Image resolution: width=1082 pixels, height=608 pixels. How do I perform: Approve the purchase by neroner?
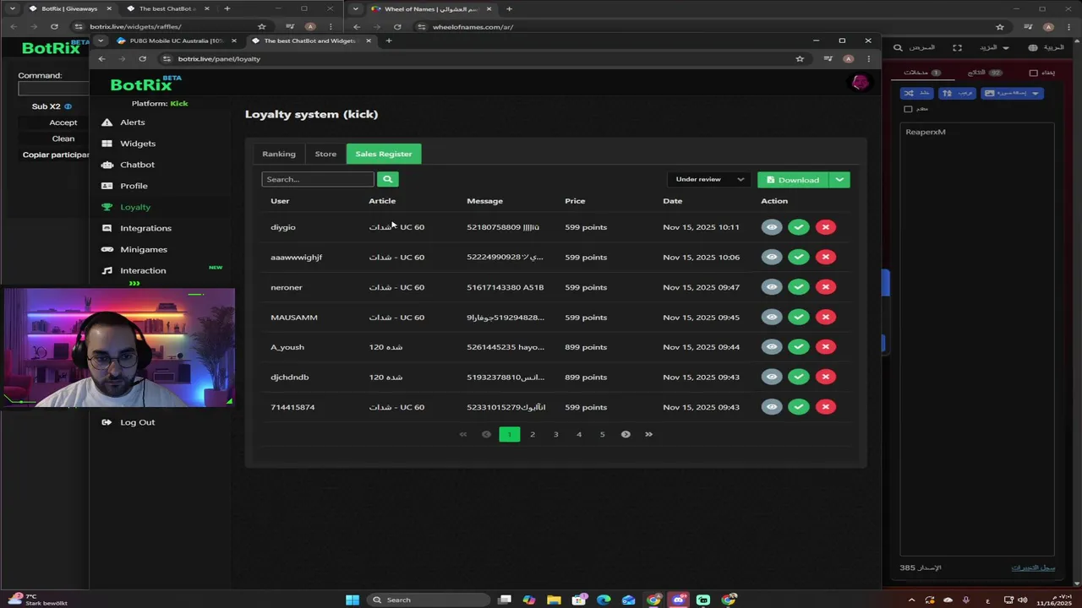(799, 287)
